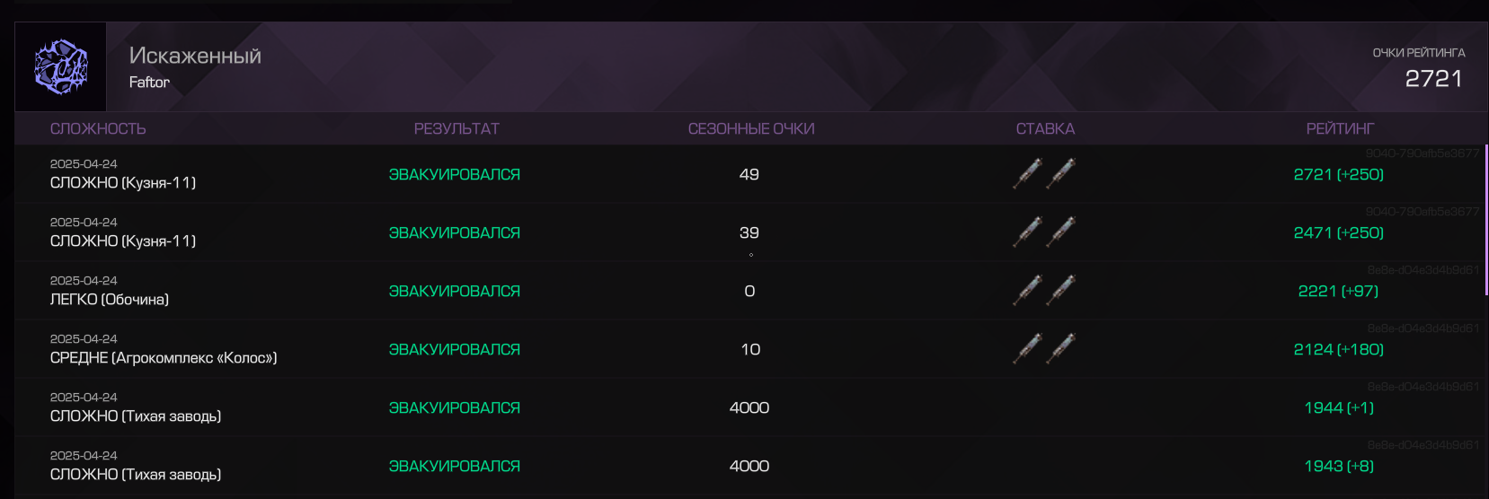Screen dimensions: 1489x499
Task: Click bet item icons in first Кузня-11 row
Action: pyautogui.click(x=1044, y=173)
